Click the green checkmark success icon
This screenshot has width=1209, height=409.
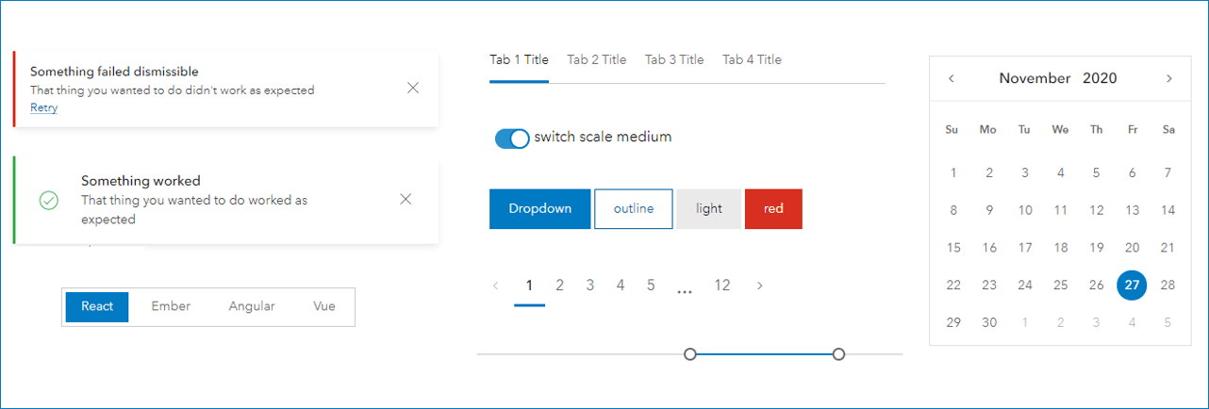[49, 200]
